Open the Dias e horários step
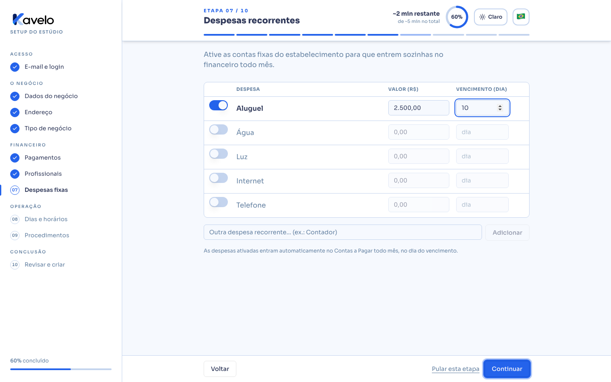611x382 pixels. click(x=46, y=219)
